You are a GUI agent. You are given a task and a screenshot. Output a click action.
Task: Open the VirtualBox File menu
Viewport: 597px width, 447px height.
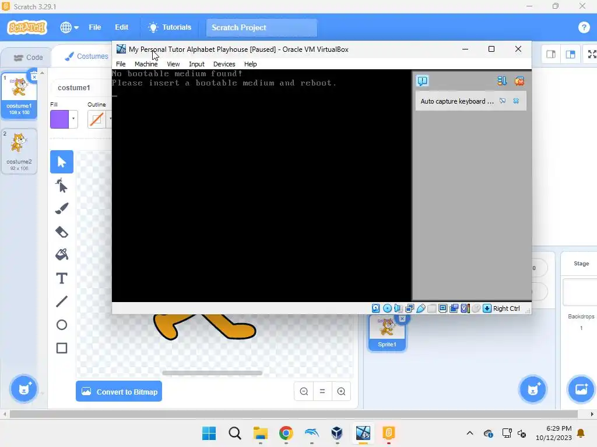pyautogui.click(x=121, y=64)
